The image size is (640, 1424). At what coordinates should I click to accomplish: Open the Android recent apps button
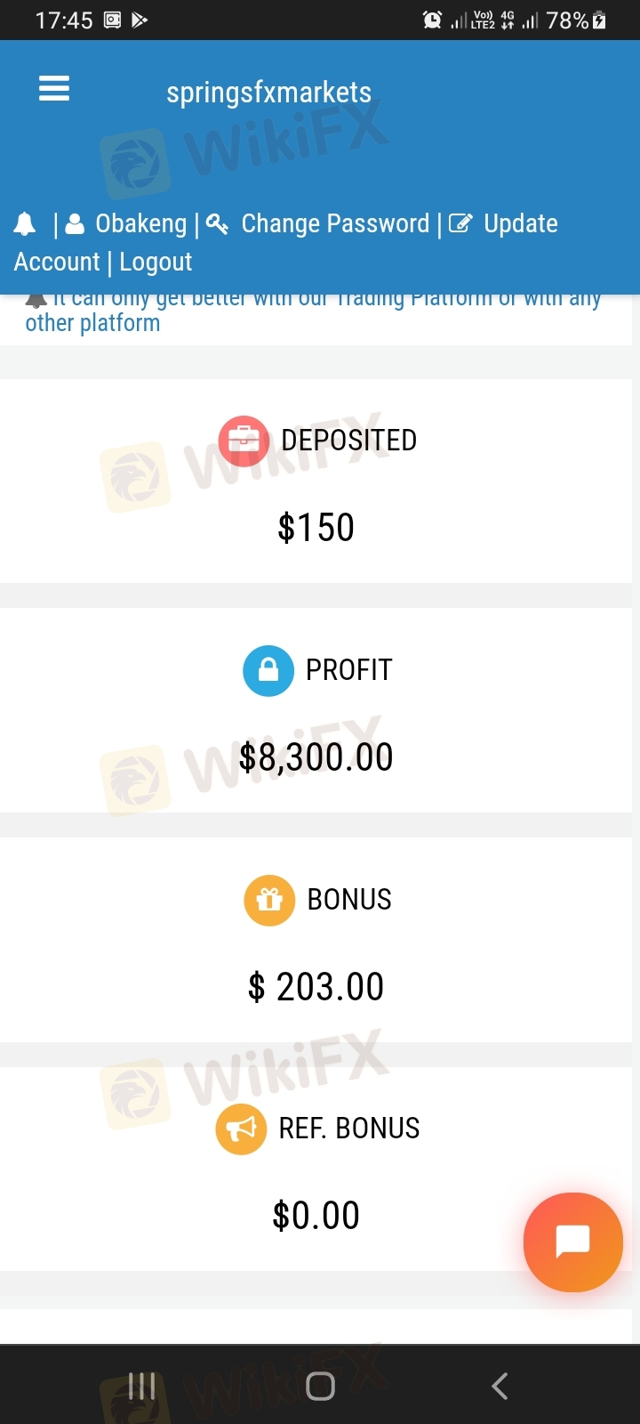[x=142, y=1386]
